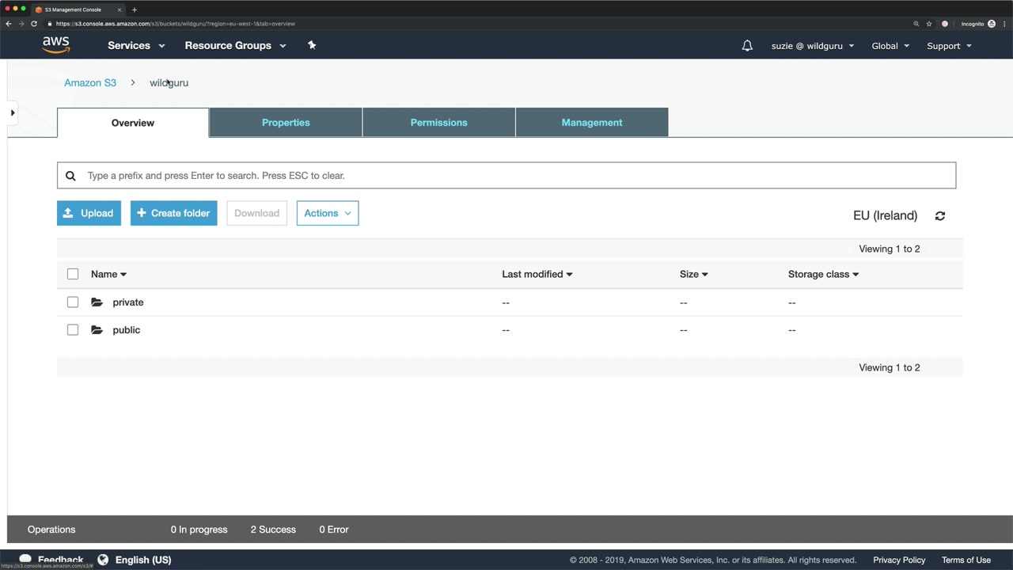Check the box beside the private folder

[73, 302]
